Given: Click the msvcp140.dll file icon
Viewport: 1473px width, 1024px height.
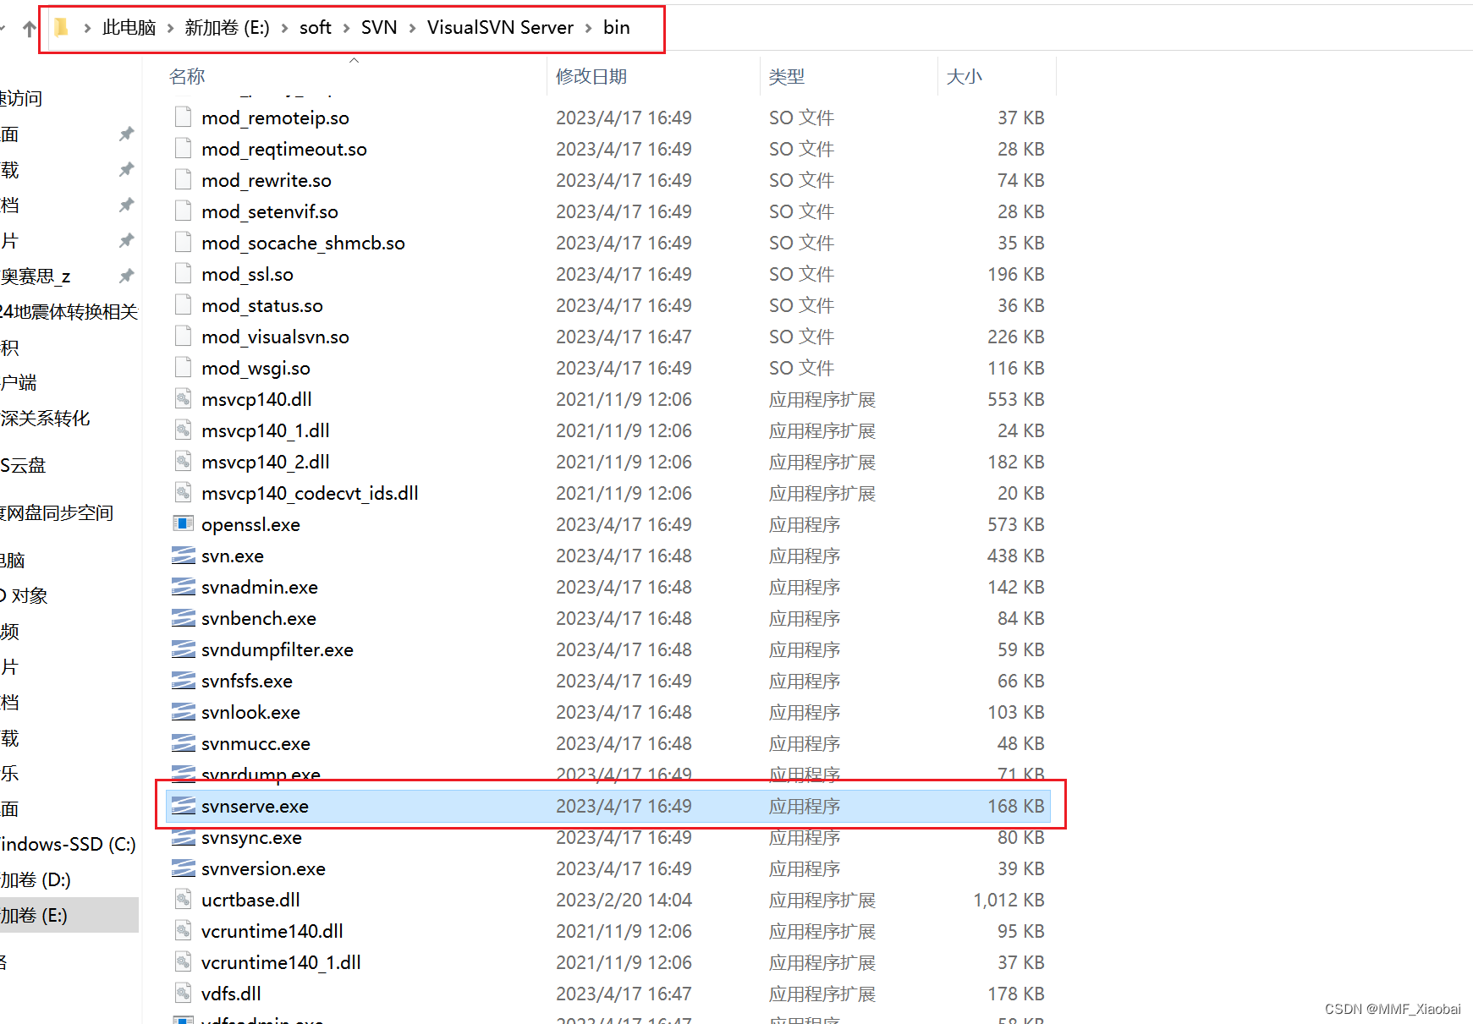Looking at the screenshot, I should coord(184,399).
